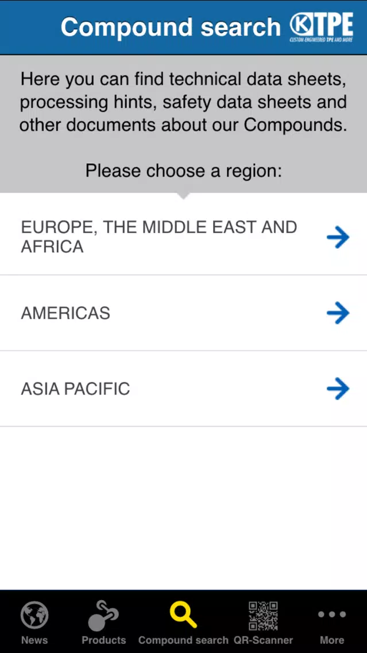Screen dimensions: 367x653
Task: Open the More tab label
Action: (331, 640)
